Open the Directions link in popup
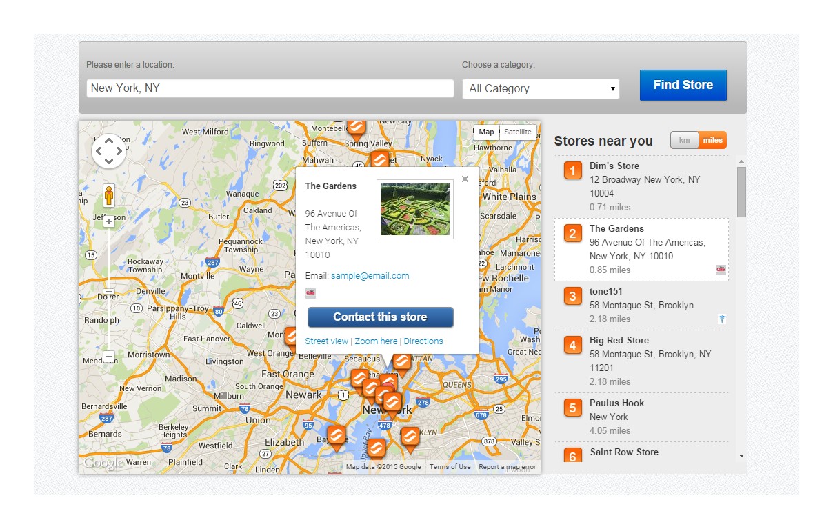 point(423,341)
